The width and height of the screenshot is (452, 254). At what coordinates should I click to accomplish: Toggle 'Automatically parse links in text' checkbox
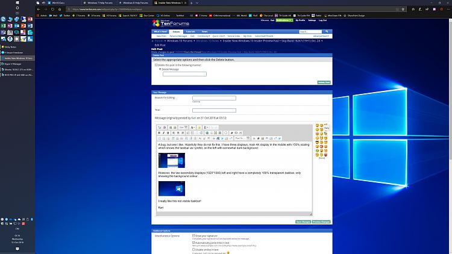click(193, 243)
